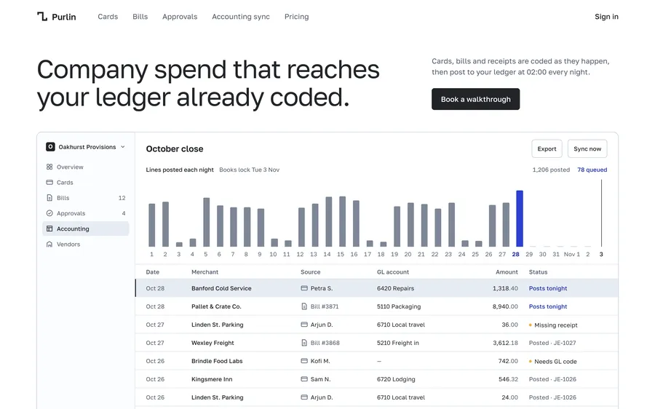Click the Oakhurst Provisions company avatar icon

[x=50, y=146]
